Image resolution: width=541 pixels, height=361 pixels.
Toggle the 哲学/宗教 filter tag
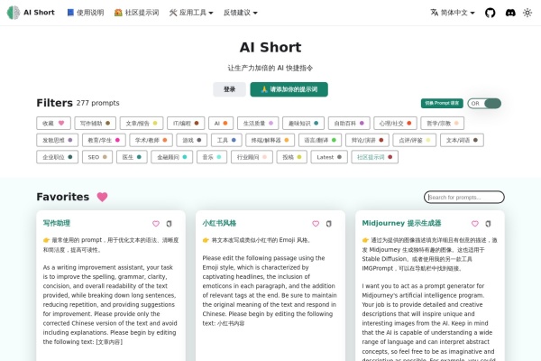(x=443, y=124)
